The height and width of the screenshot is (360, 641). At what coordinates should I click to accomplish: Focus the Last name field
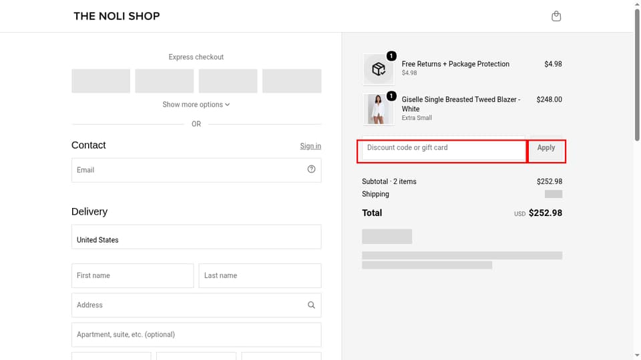(260, 275)
